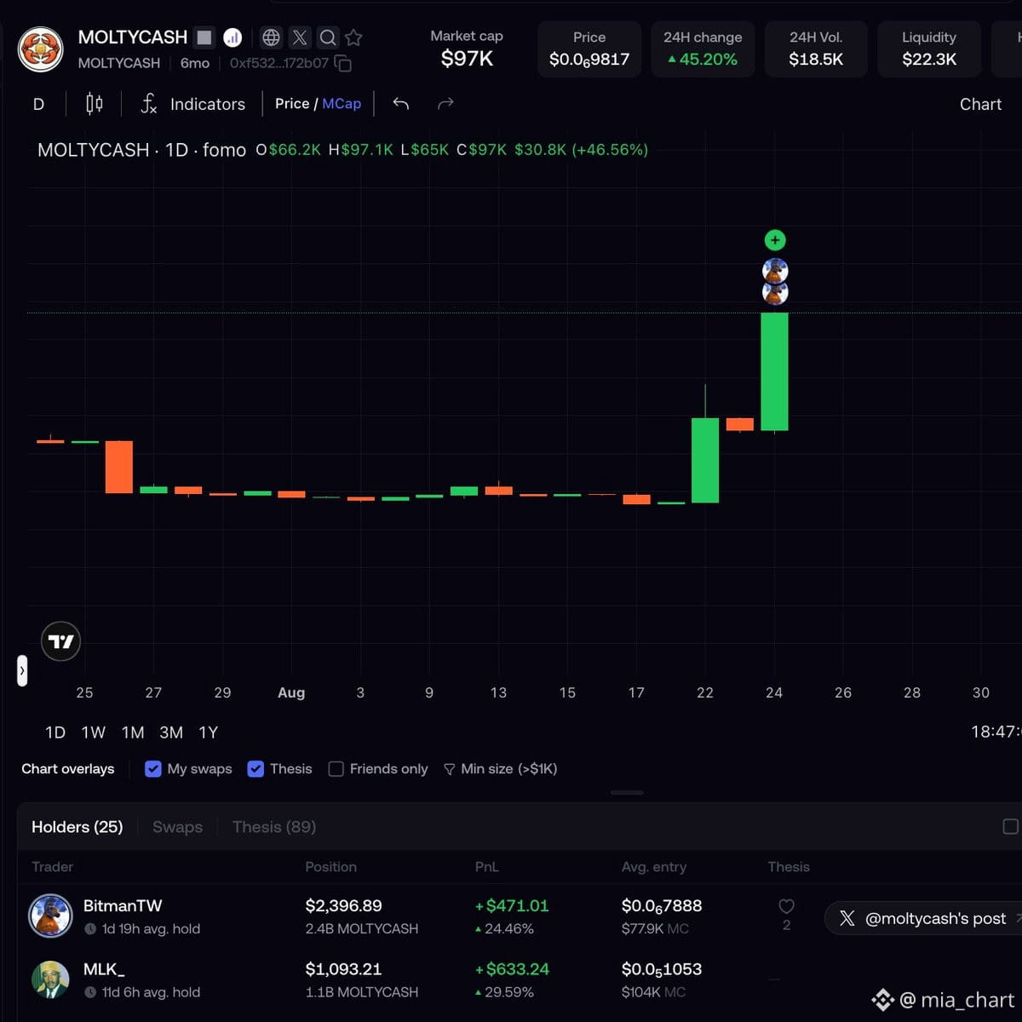Open the Min size filter funnel
This screenshot has height=1022, width=1022.
[x=500, y=769]
